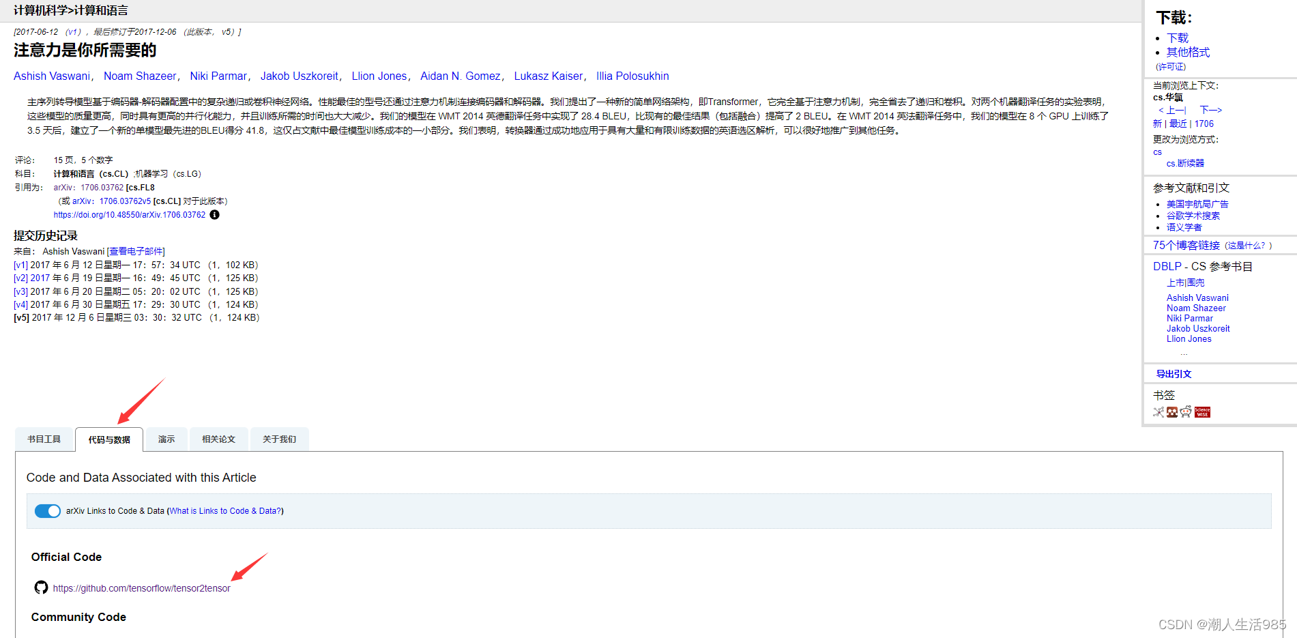The width and height of the screenshot is (1297, 638).
Task: Click 这是什么 what is this link
Action: coord(1245,246)
